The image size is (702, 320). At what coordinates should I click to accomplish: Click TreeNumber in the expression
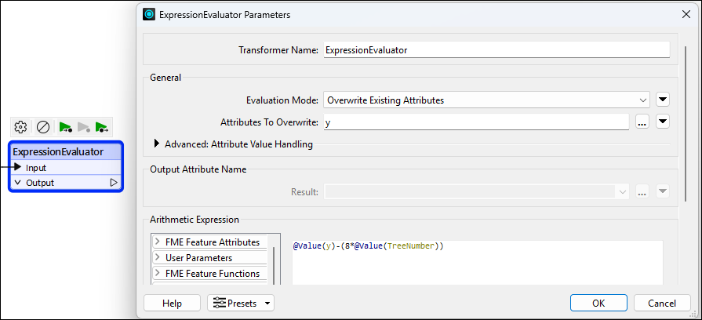point(411,246)
